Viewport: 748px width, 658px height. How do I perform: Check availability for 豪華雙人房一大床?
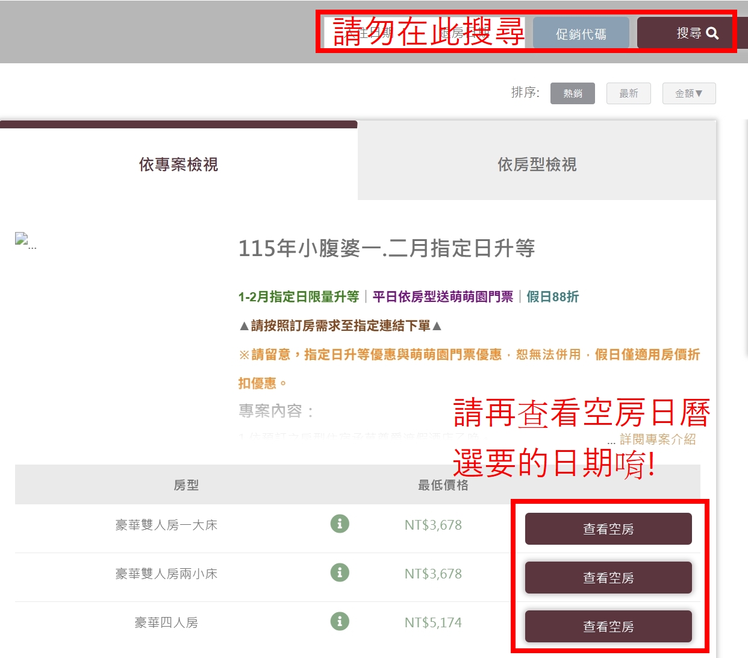click(608, 528)
